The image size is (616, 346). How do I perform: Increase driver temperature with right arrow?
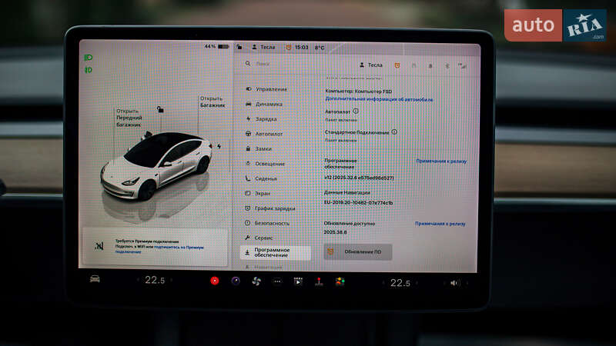tap(172, 280)
